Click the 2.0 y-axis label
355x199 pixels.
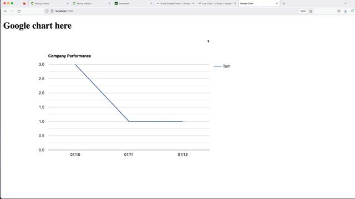tap(42, 93)
